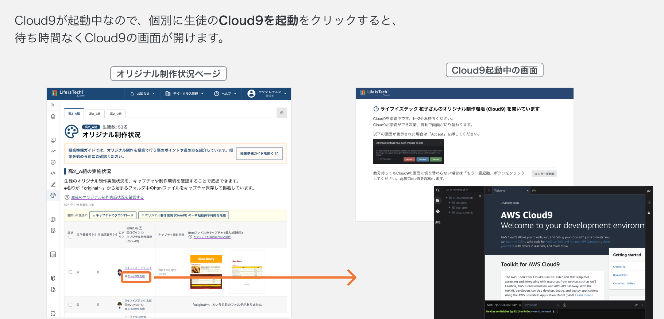This screenshot has width=664, height=319.
Task: Open link 生徒のオリジナル制作実施状況を確認する
Action: tap(107, 197)
